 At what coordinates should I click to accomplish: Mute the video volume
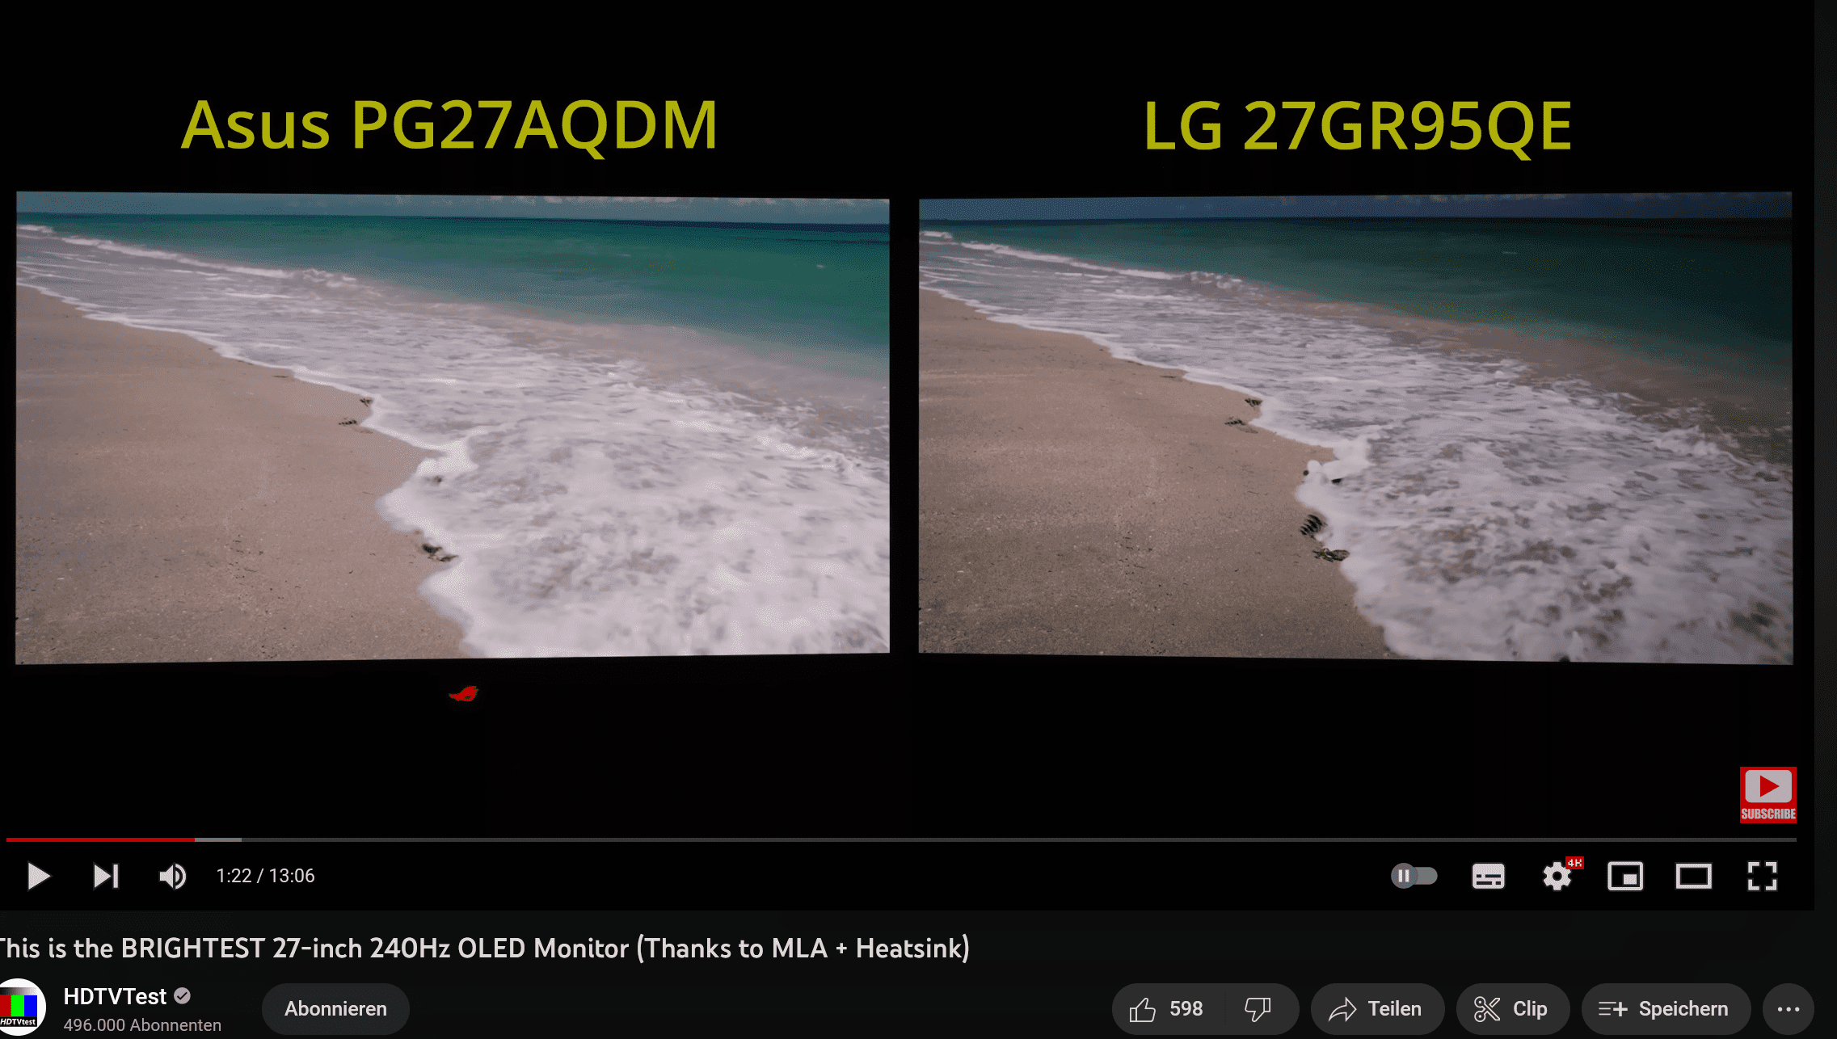[x=172, y=876]
